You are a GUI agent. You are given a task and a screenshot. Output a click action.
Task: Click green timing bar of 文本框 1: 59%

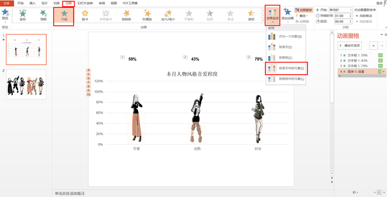pos(381,55)
